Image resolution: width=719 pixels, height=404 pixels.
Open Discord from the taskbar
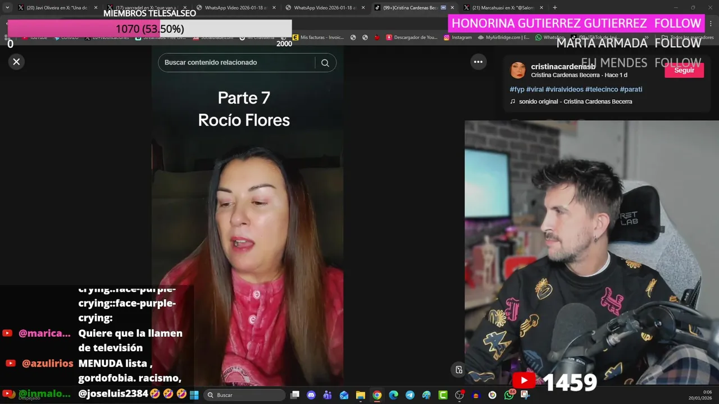[311, 395]
